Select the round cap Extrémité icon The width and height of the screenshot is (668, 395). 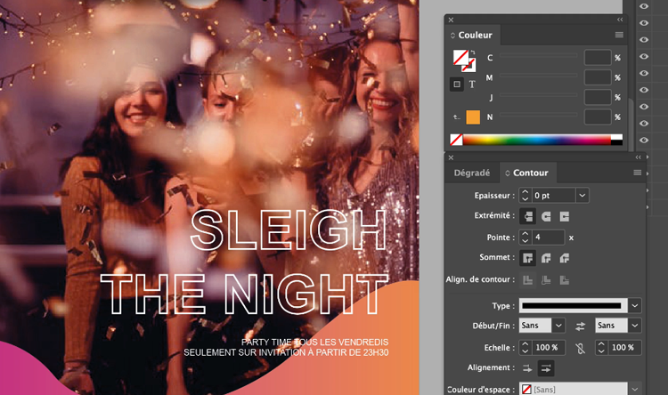pyautogui.click(x=546, y=216)
